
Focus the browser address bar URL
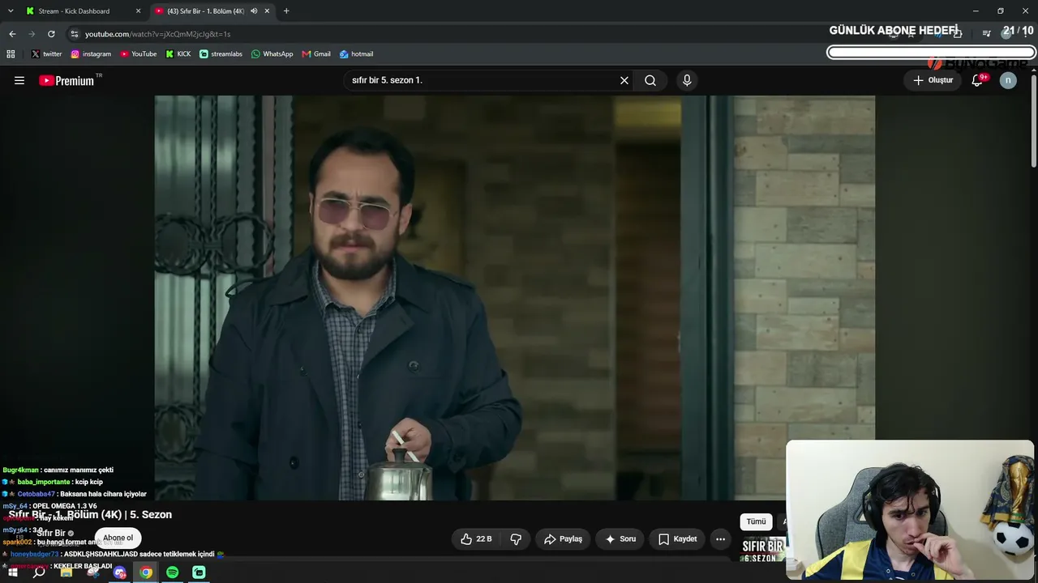(157, 34)
